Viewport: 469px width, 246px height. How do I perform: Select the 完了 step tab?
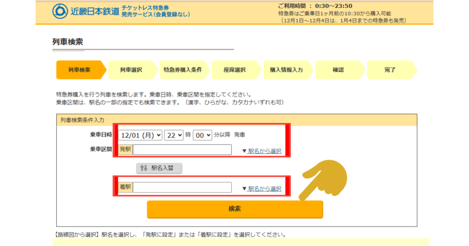pos(390,70)
